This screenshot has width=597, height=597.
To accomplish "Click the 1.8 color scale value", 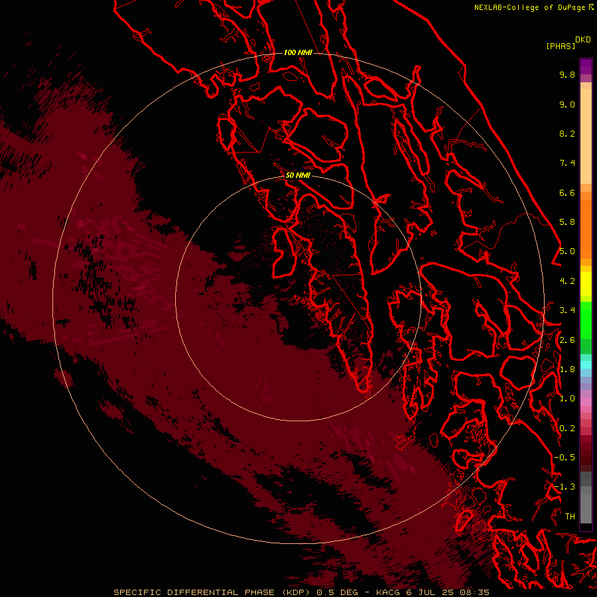I will click(x=567, y=369).
